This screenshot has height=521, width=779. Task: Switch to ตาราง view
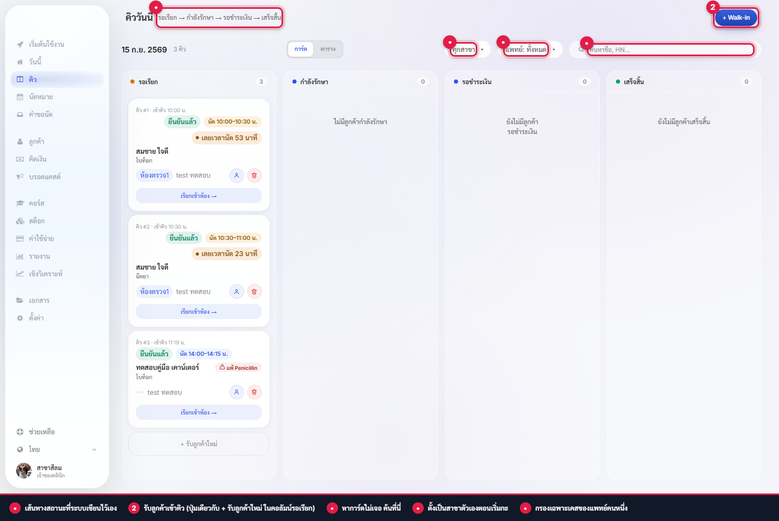tap(328, 49)
